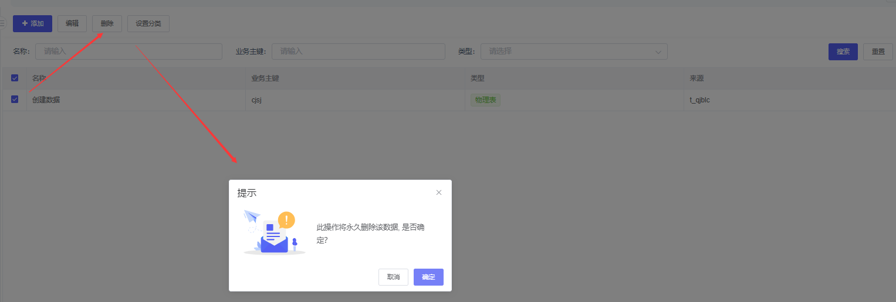This screenshot has width=896, height=302.
Task: Reset filters with the 重置 button
Action: (878, 52)
